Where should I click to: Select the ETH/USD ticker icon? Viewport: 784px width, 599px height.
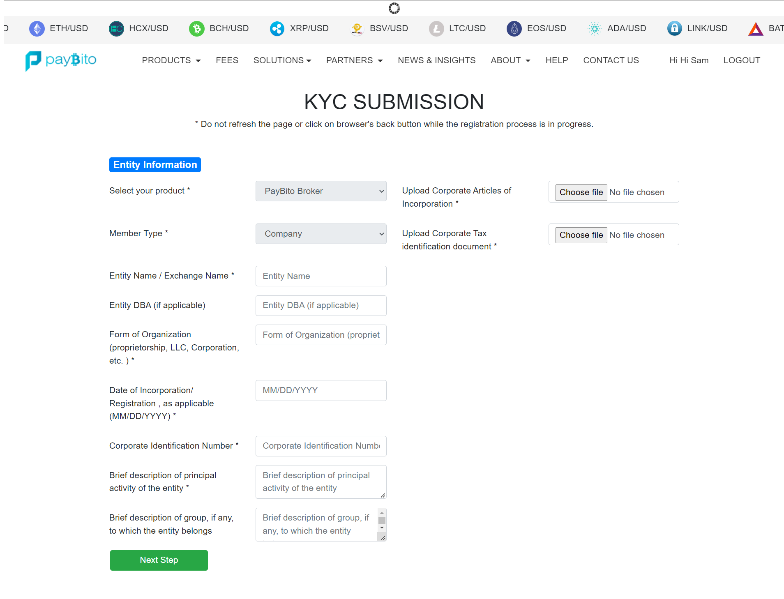click(37, 28)
